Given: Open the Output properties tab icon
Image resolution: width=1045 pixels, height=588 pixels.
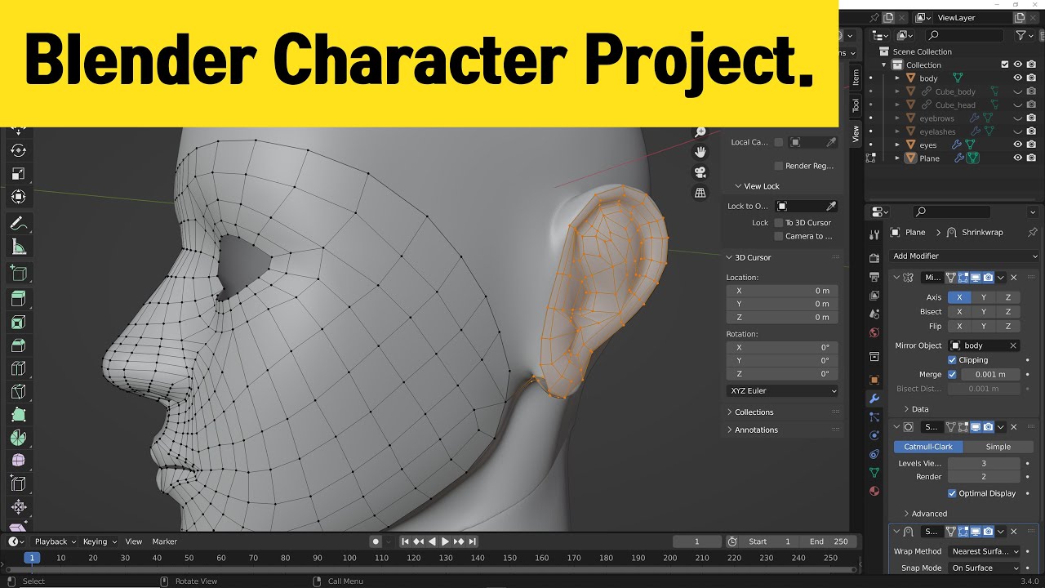Looking at the screenshot, I should point(874,277).
